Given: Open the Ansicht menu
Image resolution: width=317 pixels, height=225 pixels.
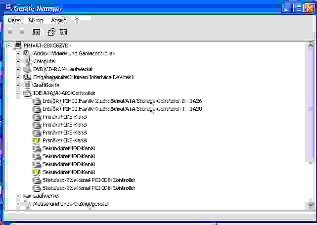Looking at the screenshot, I should (59, 20).
